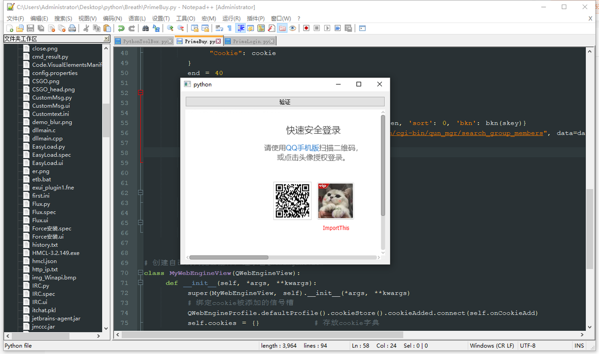The width and height of the screenshot is (599, 354).
Task: Click the Stop Recording macro icon
Action: (317, 28)
